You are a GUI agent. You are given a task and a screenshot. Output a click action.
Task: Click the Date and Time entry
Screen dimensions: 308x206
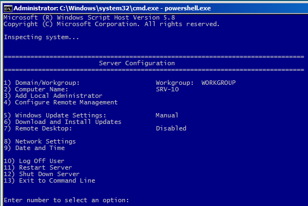pyautogui.click(x=34, y=148)
